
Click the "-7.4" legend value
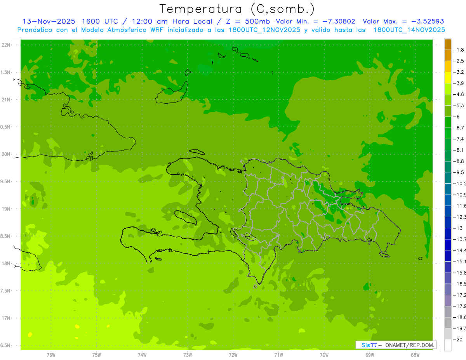pyautogui.click(x=459, y=139)
